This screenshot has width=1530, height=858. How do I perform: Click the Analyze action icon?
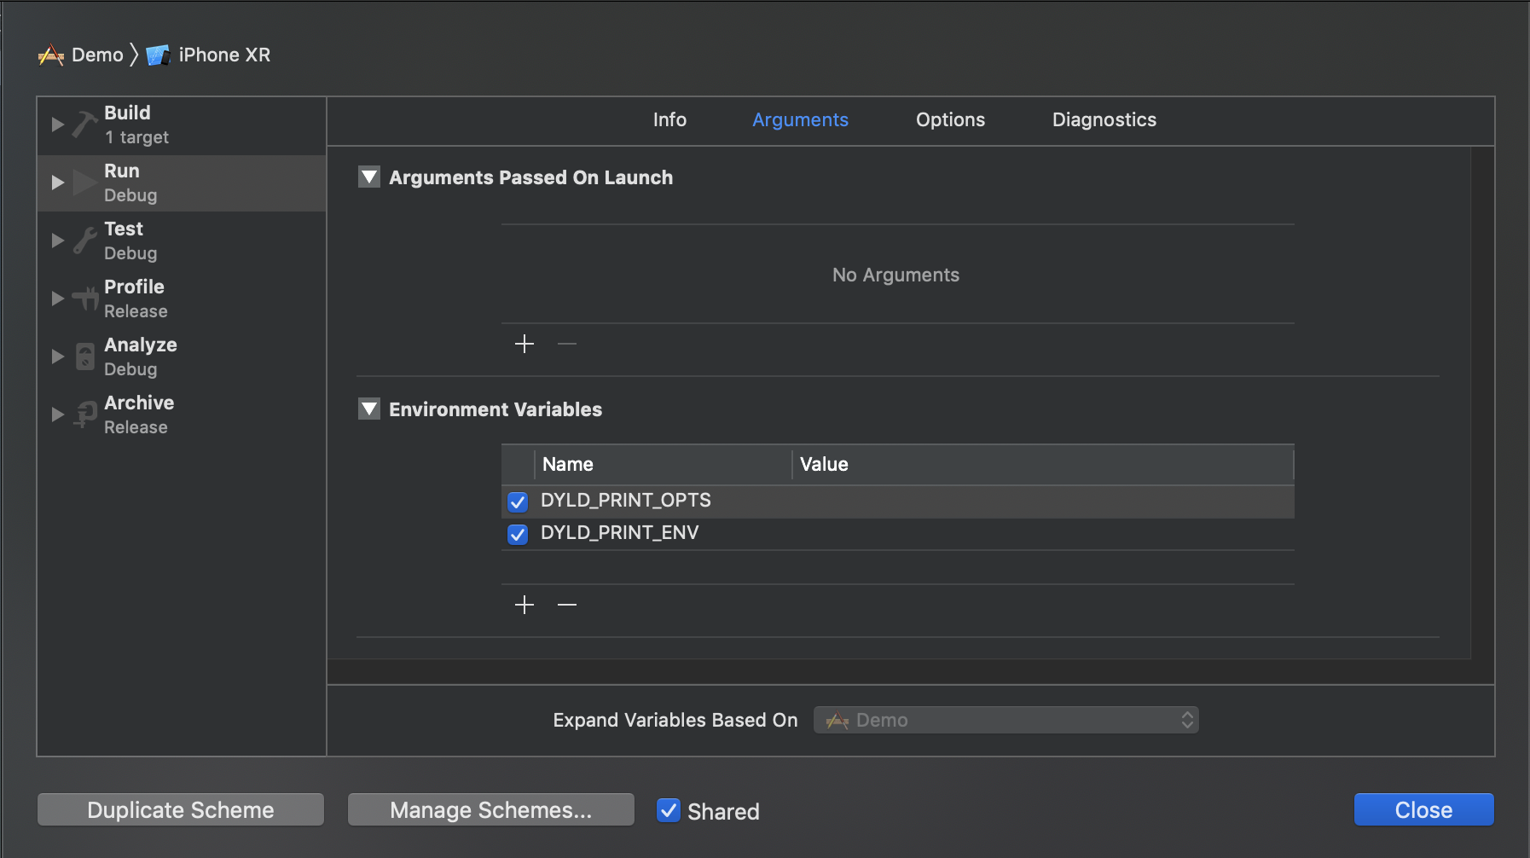(x=84, y=357)
